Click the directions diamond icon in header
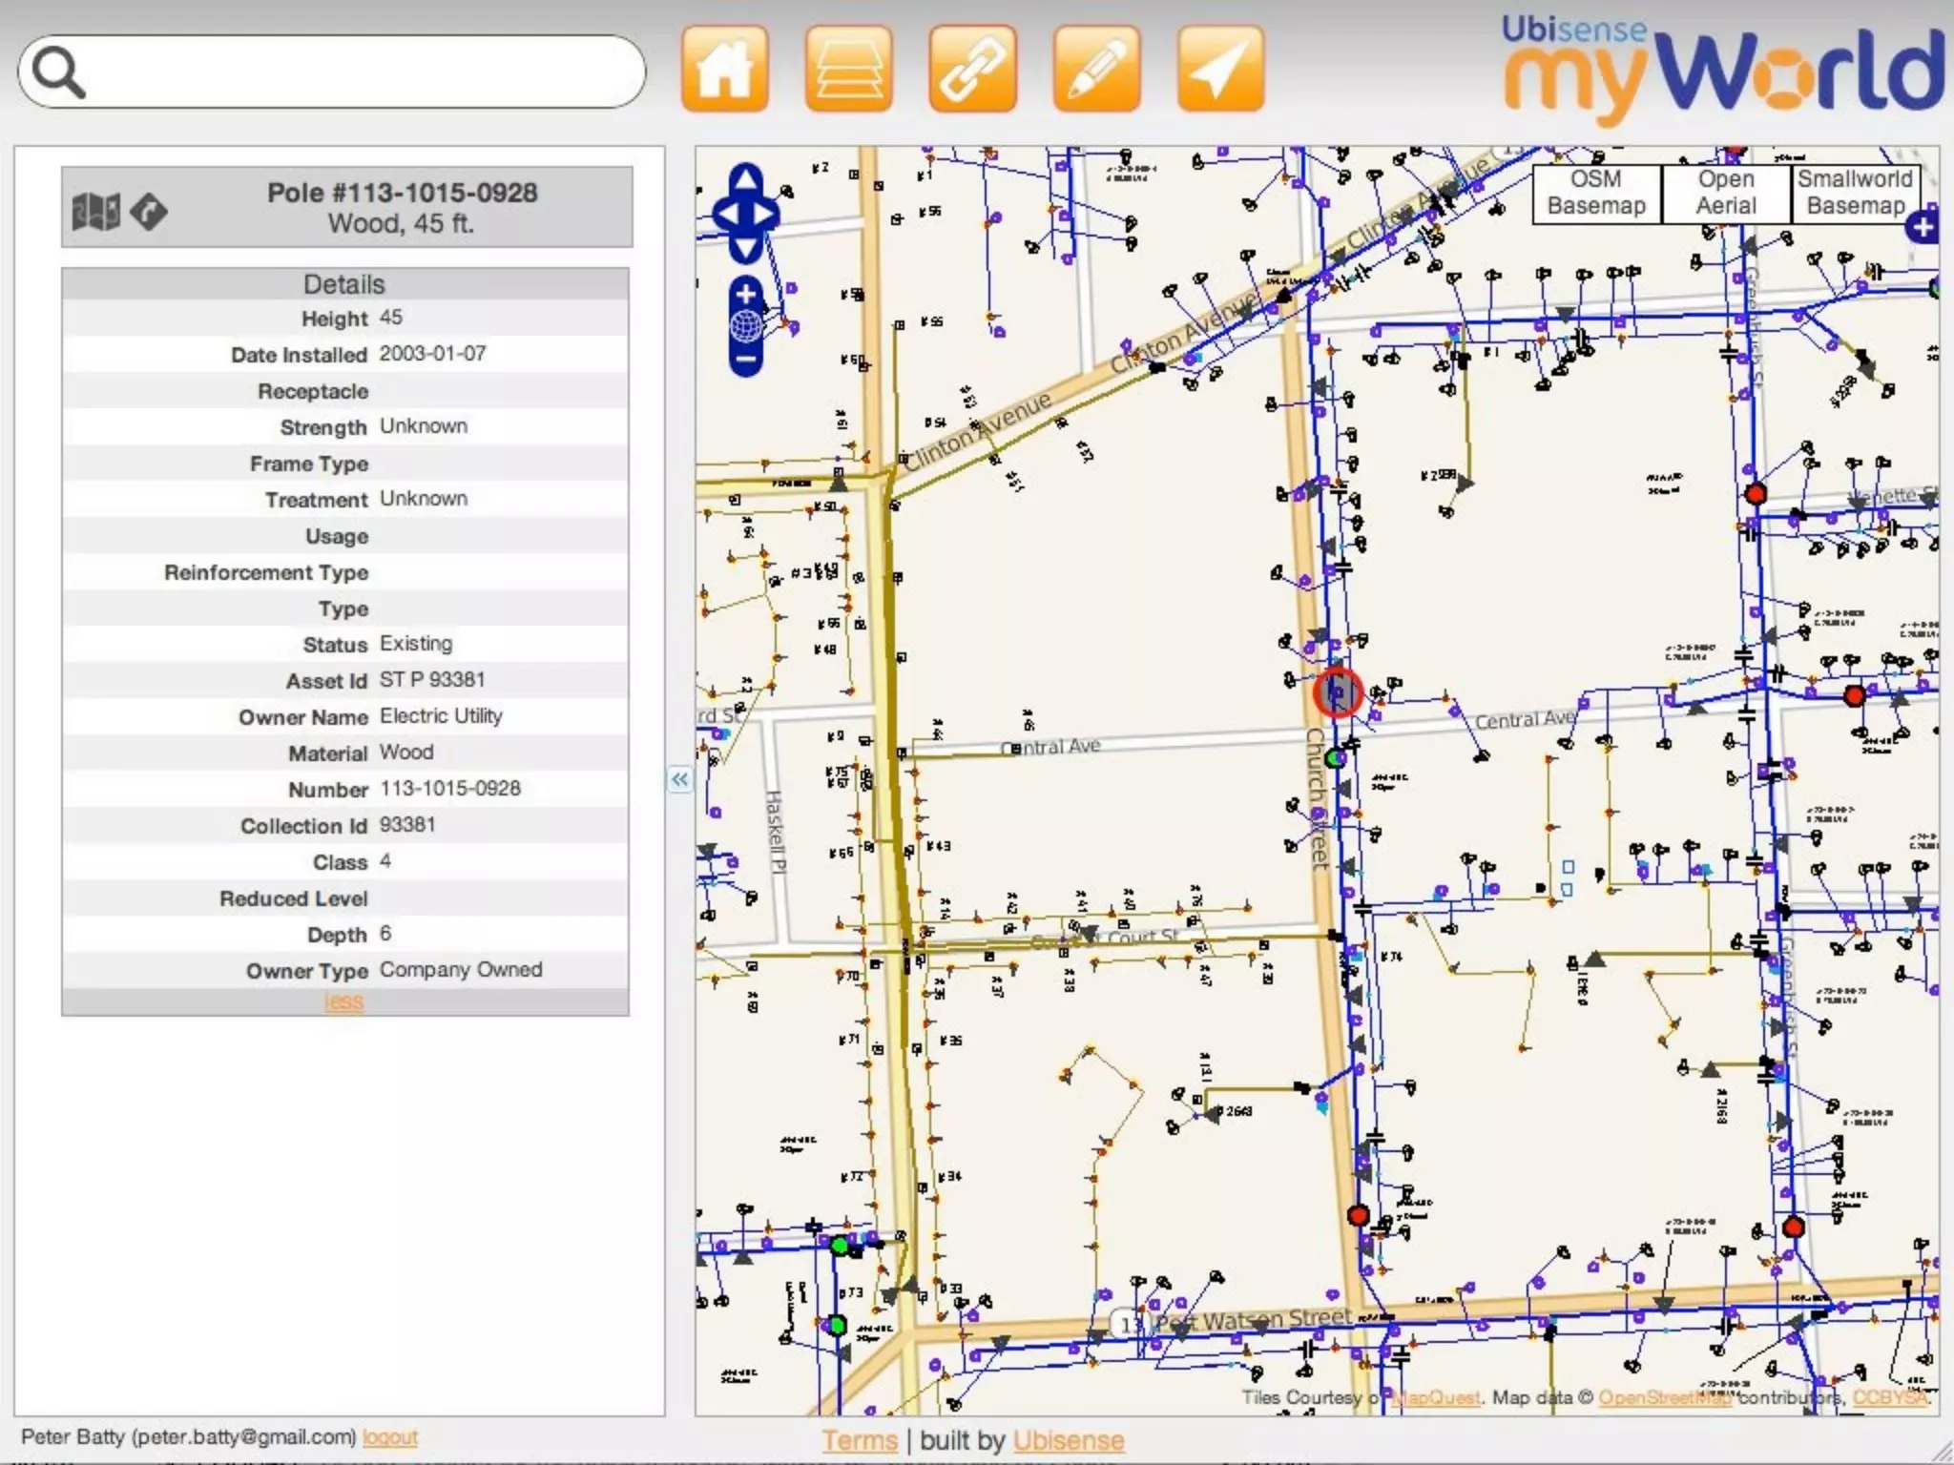Screen dimensions: 1954x1465 [x=149, y=211]
